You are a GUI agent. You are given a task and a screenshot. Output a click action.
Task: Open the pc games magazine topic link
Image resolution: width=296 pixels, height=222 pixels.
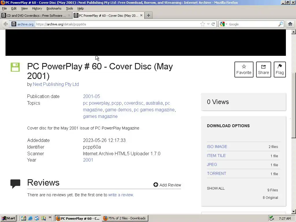coord(154,110)
